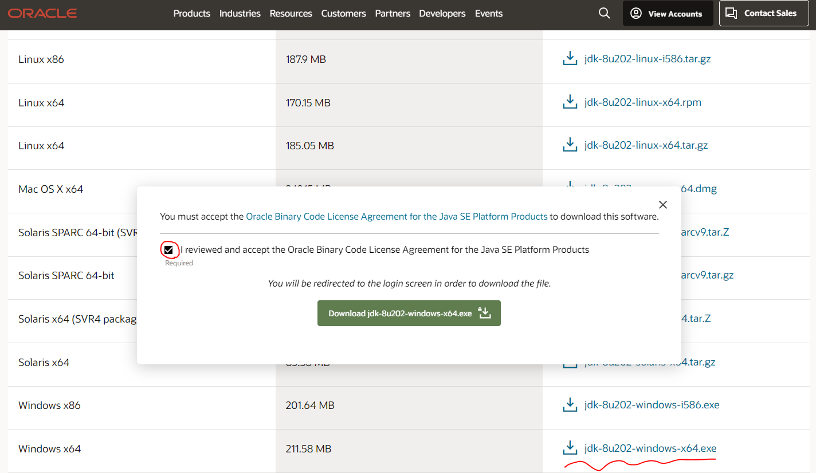This screenshot has width=816, height=473.
Task: Open the Resources menu
Action: [291, 13]
